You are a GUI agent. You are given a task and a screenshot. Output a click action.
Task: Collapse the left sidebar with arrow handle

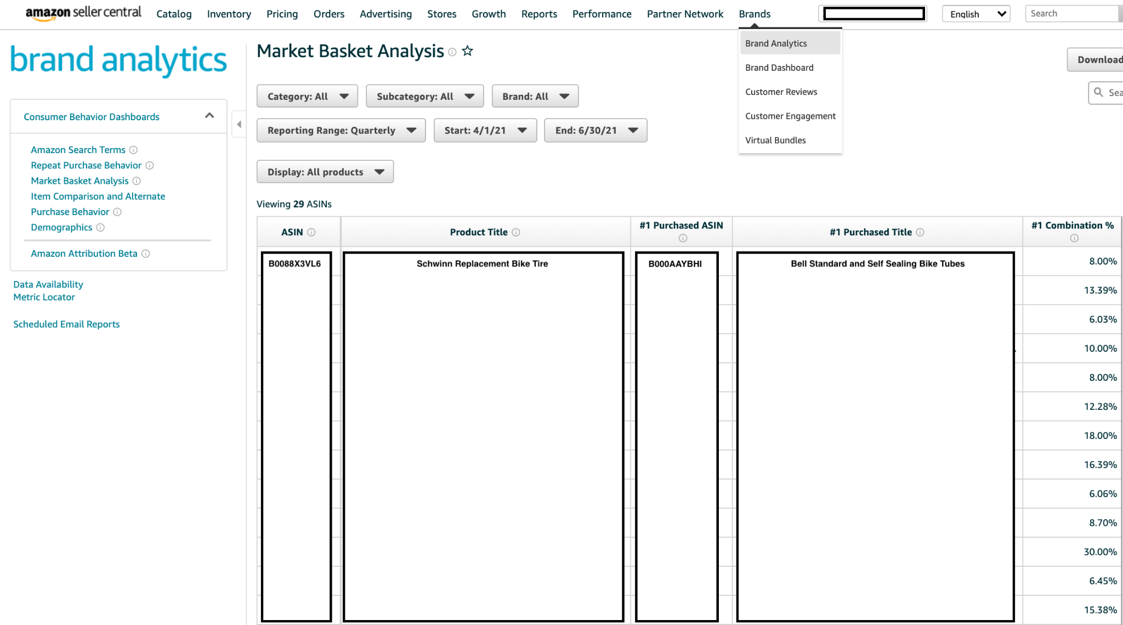pyautogui.click(x=239, y=125)
